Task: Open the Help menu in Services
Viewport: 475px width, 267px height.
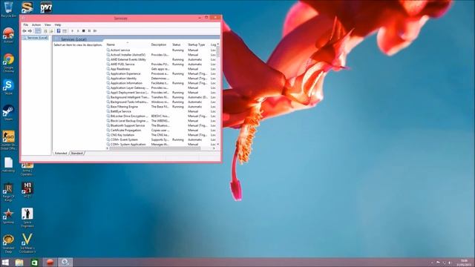Action: (58, 24)
